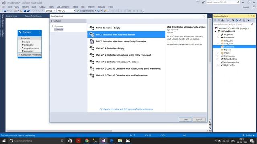Open Project menu
Image resolution: width=257 pixels, height=144 pixels.
pyautogui.click(x=25, y=7)
